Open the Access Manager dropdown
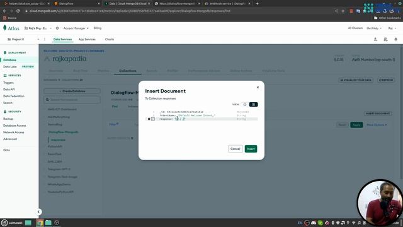403x227 pixels. [x=76, y=28]
